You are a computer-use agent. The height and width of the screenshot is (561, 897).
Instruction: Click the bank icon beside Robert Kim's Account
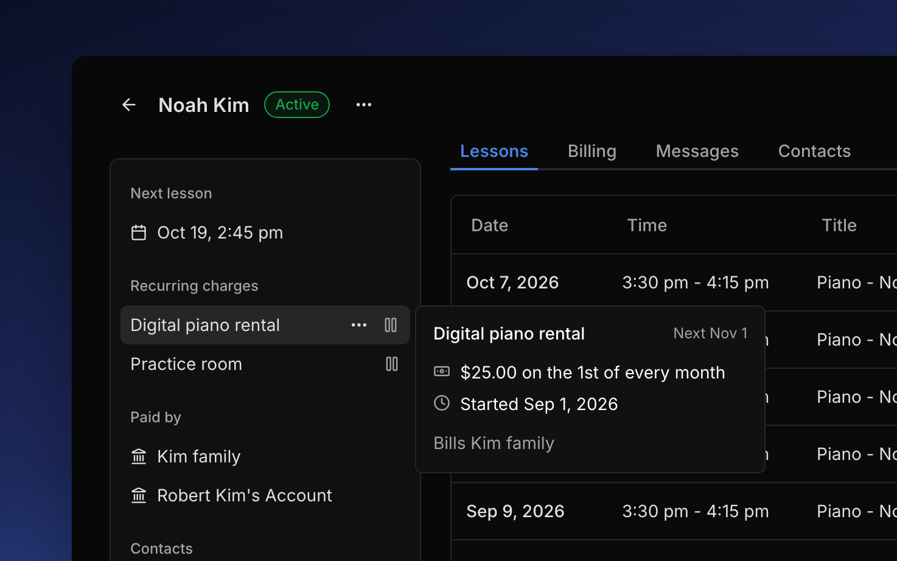(139, 495)
